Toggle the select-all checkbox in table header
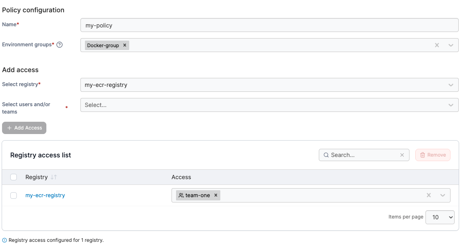This screenshot has height=248, width=462. pos(14,177)
